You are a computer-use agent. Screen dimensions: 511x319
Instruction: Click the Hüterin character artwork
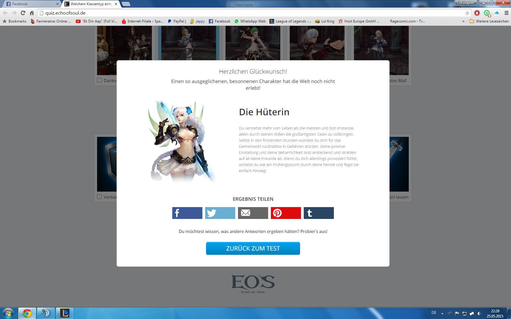coord(182,142)
